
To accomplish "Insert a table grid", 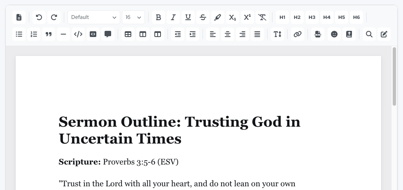I will (128, 34).
